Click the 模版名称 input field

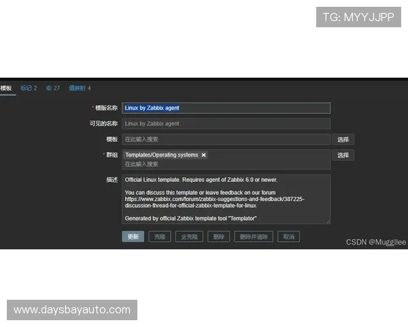226,108
